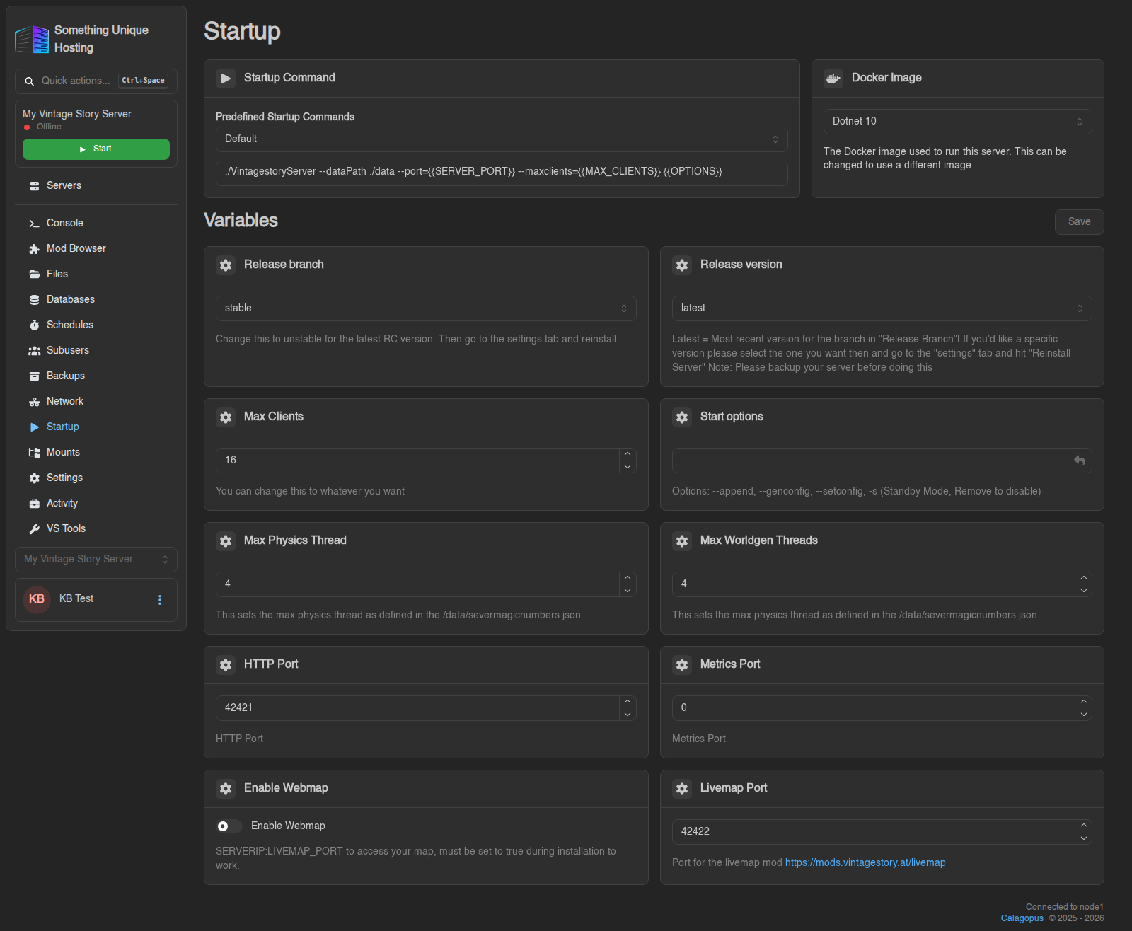Click the Save variables button
Viewport: 1132px width, 931px height.
click(x=1079, y=222)
